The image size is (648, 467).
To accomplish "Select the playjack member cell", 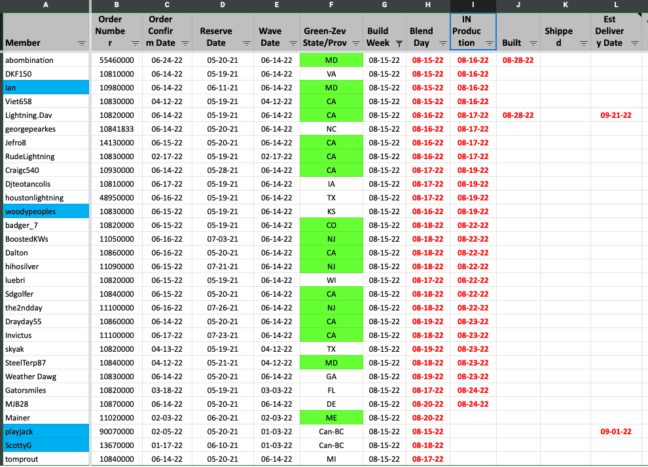I will [x=46, y=432].
